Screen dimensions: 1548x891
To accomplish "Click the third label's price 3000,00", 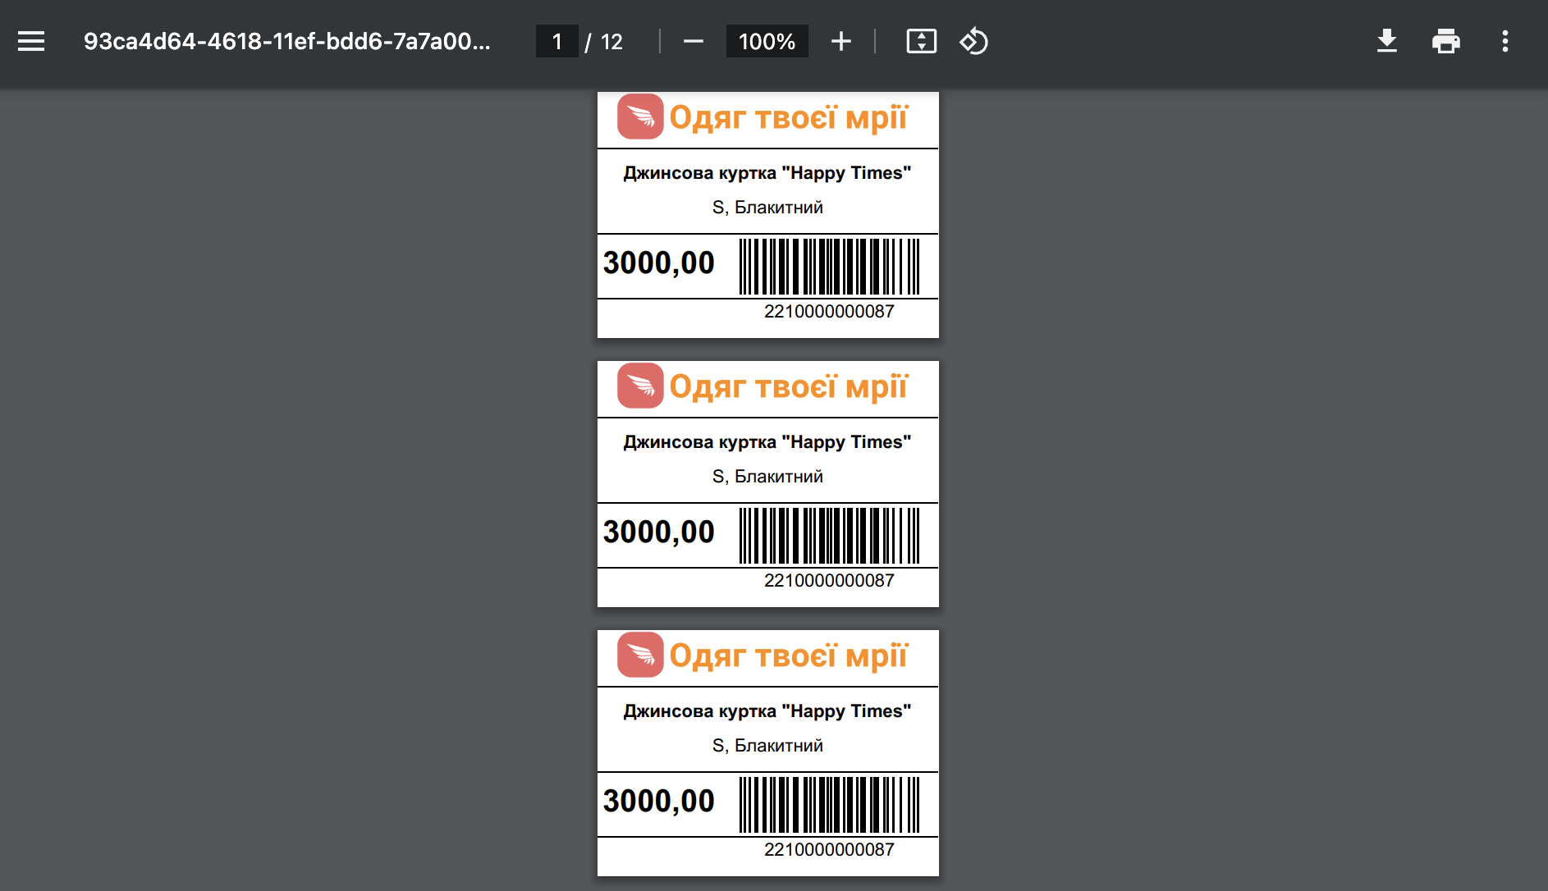I will 659,802.
